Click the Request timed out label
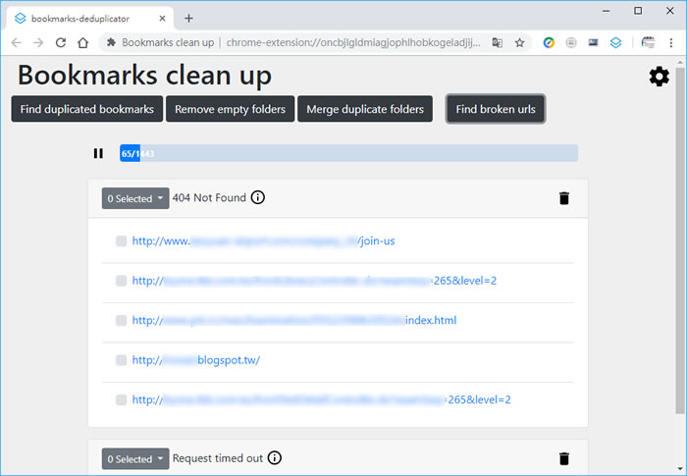 pos(218,458)
